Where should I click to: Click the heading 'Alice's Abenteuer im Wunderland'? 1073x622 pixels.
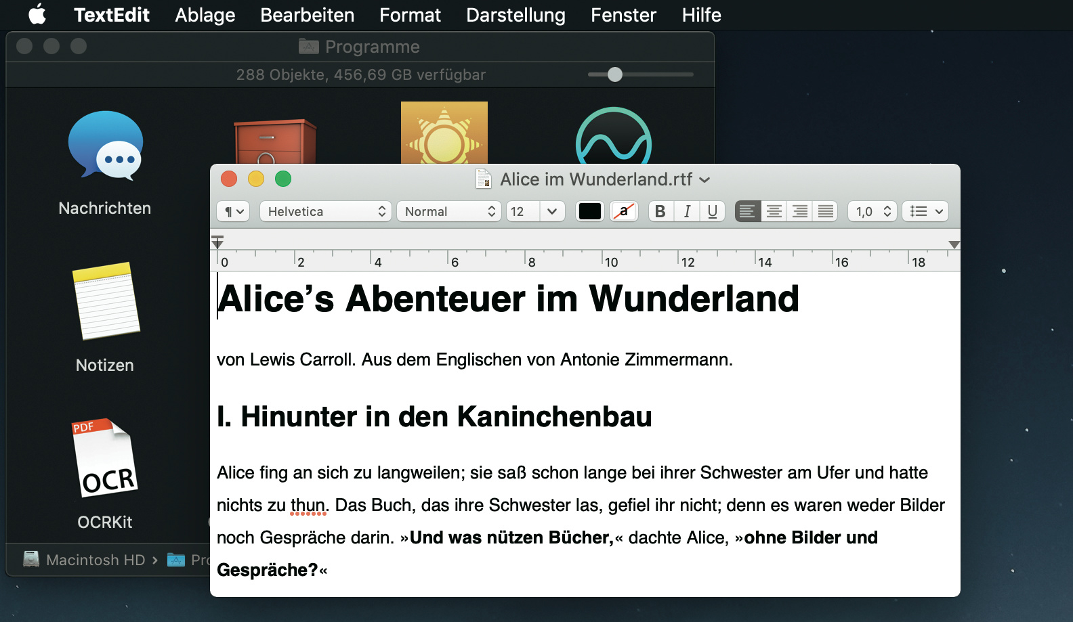pos(509,298)
